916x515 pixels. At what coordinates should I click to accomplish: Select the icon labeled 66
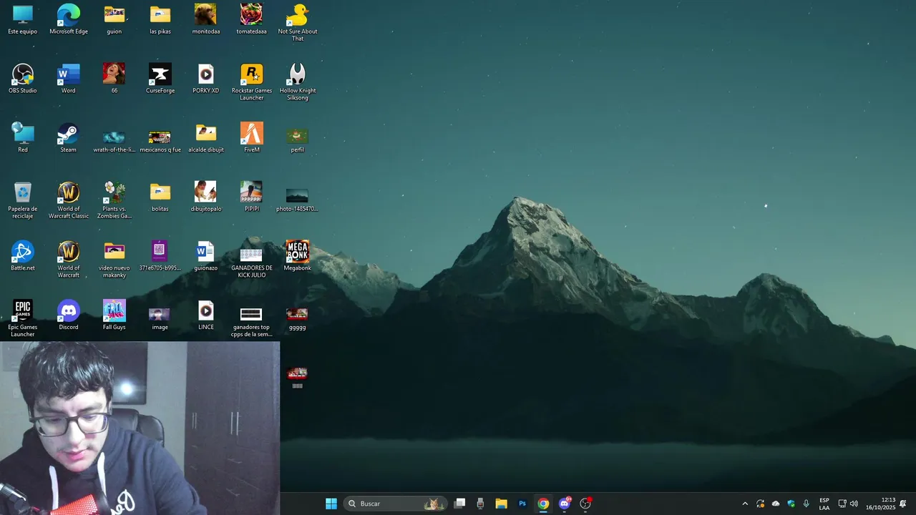click(114, 79)
